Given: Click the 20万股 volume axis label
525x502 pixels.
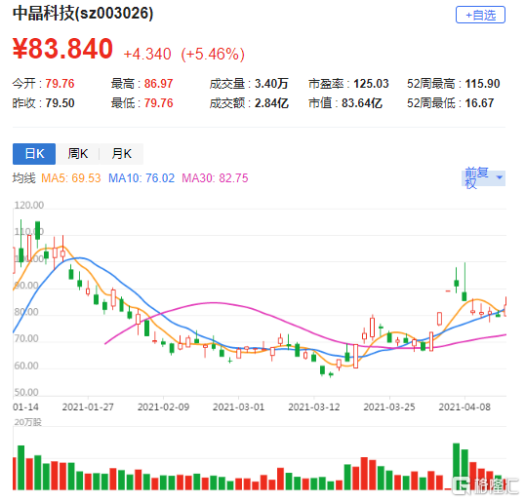Looking at the screenshot, I should 27,422.
